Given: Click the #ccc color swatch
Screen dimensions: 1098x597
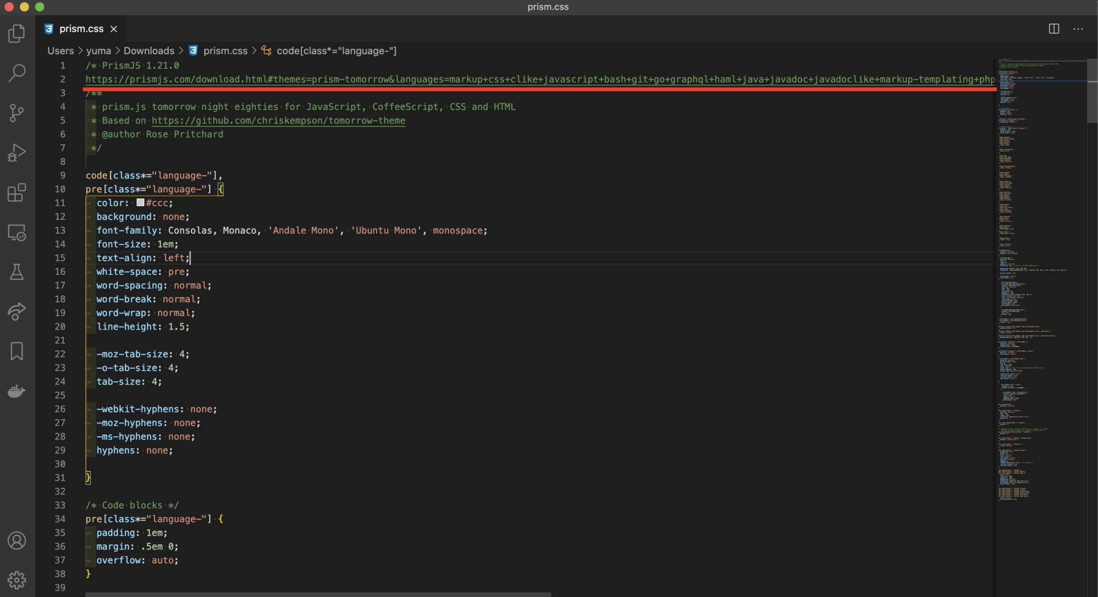Looking at the screenshot, I should [140, 203].
